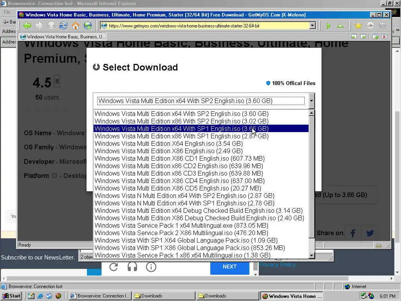Click the globe Search icon in K-Meleon toolbar
This screenshot has width=401, height=301.
(88, 25)
